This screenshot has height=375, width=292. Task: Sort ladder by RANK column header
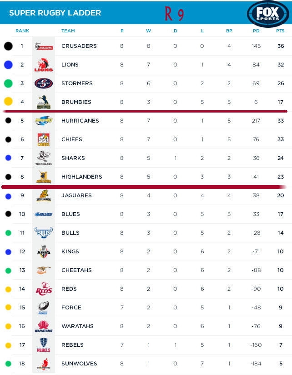pos(22,31)
